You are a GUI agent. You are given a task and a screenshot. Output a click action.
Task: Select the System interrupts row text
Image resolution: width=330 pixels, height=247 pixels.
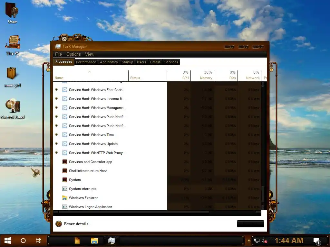tap(82, 189)
